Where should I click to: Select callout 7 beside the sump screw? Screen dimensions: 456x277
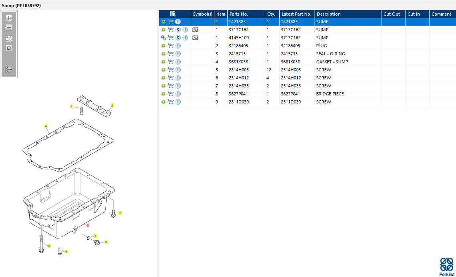pyautogui.click(x=120, y=213)
